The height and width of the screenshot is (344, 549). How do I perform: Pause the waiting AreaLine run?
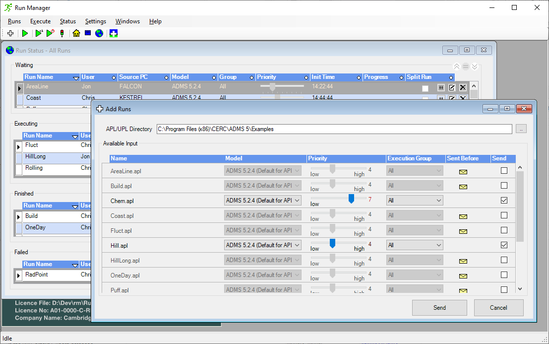coord(441,87)
